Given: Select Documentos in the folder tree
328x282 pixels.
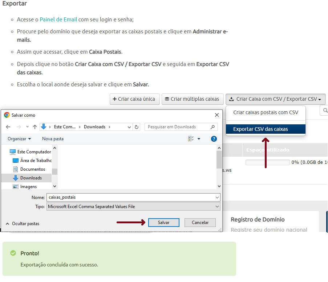Looking at the screenshot, I should click(x=32, y=169).
